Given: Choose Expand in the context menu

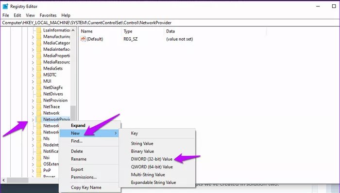Looking at the screenshot, I should pos(89,125).
